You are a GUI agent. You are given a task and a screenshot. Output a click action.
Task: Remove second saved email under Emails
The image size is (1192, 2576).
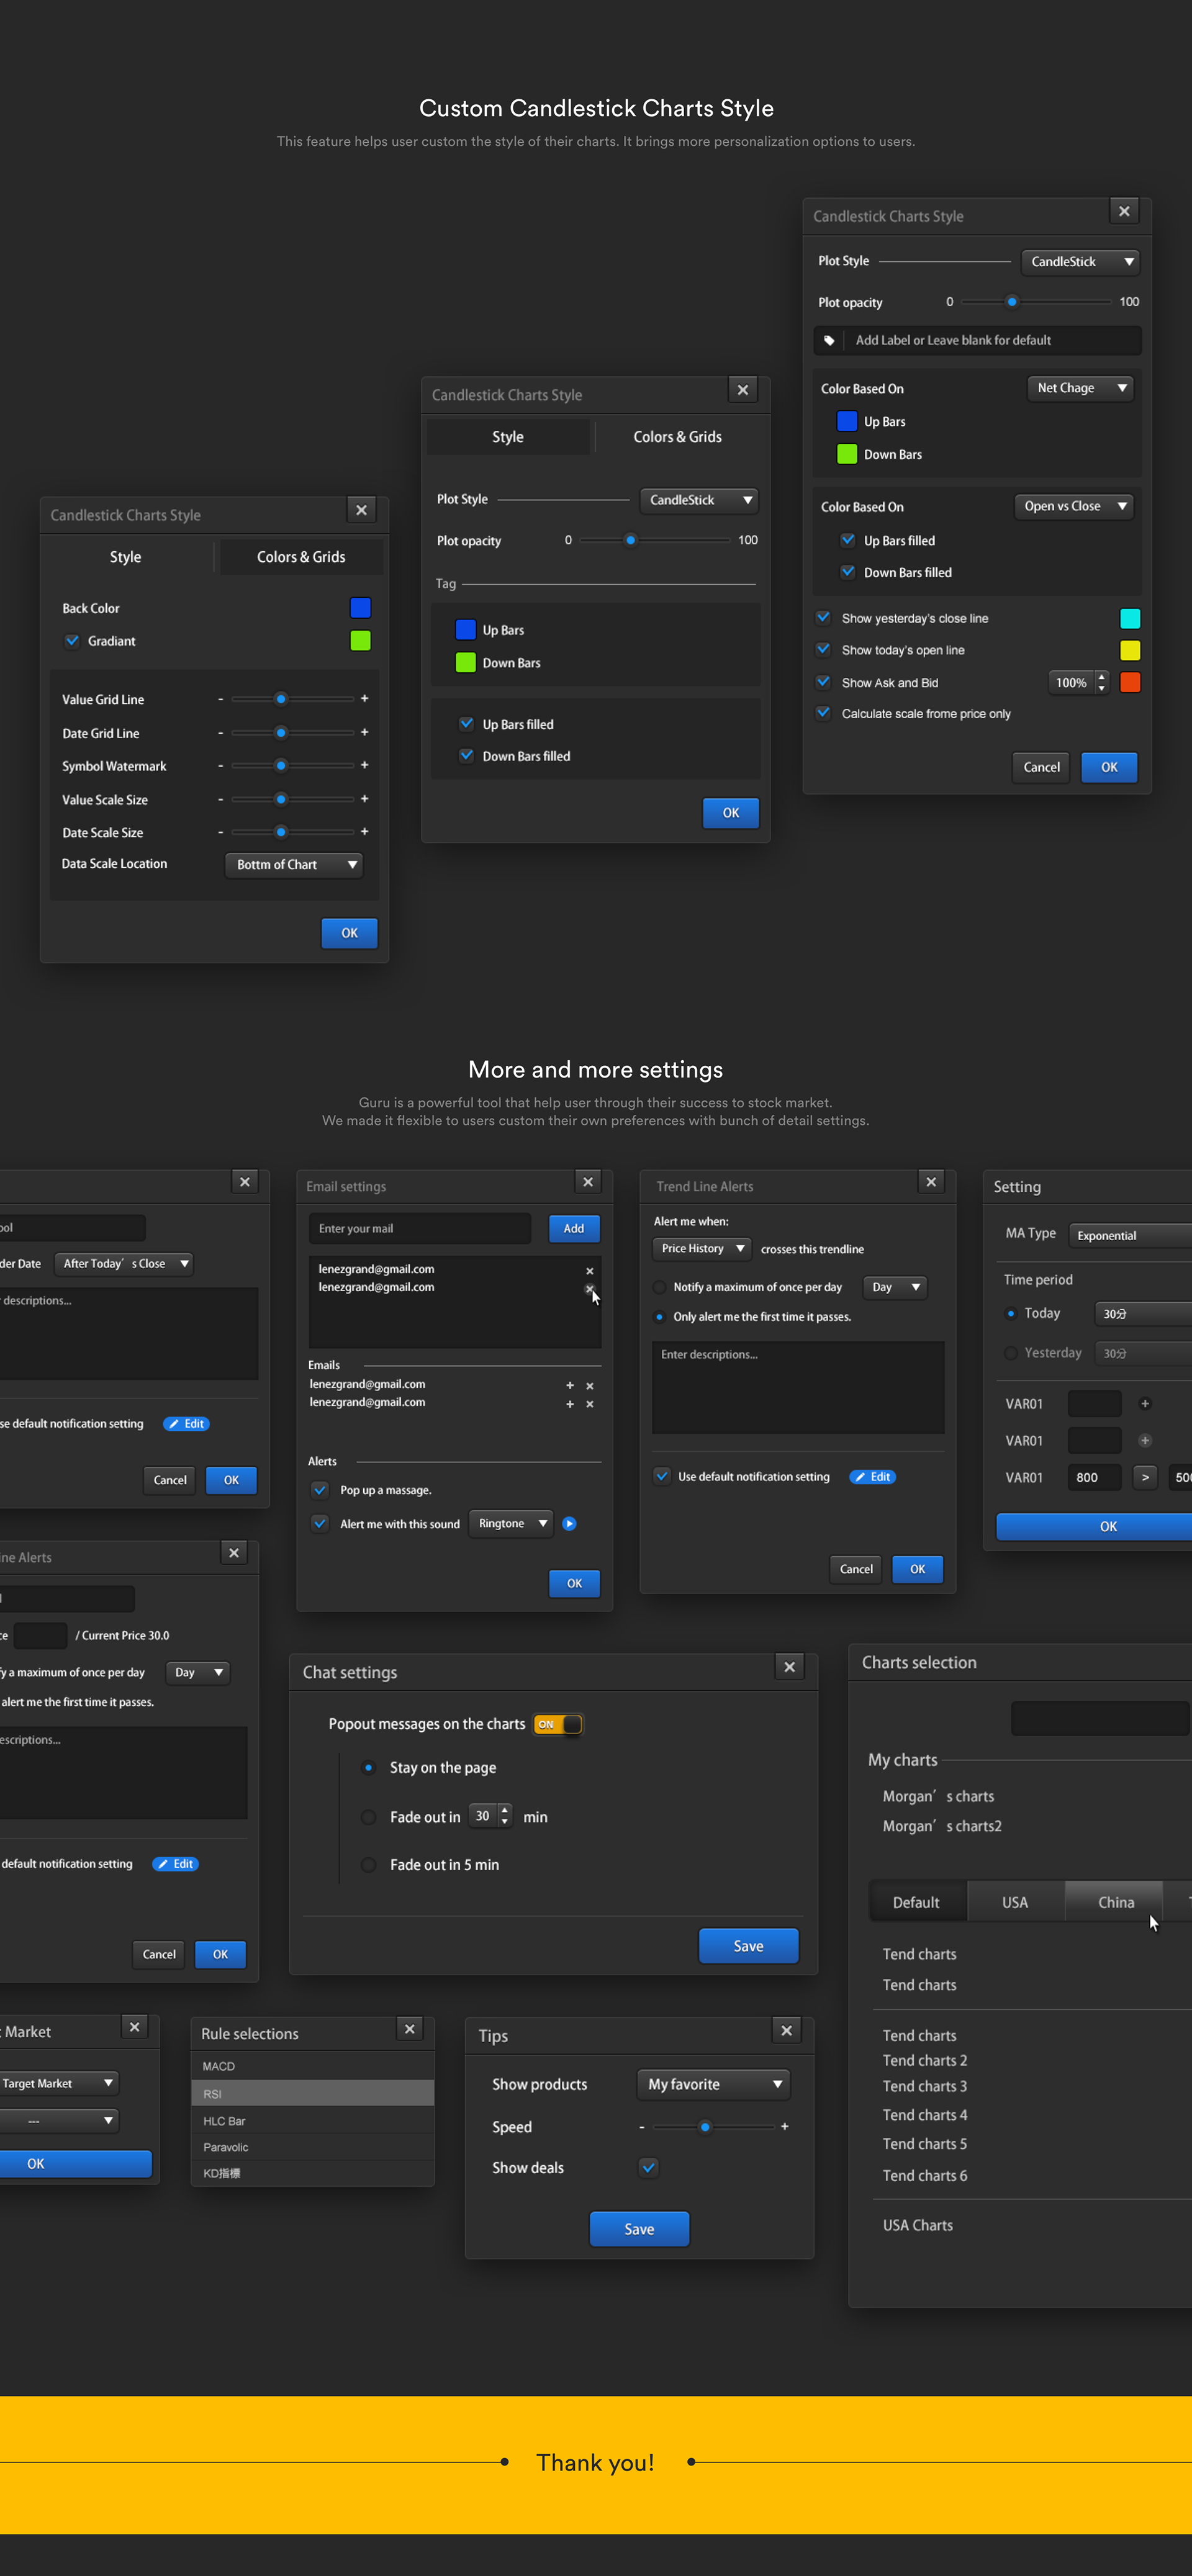(x=590, y=1404)
